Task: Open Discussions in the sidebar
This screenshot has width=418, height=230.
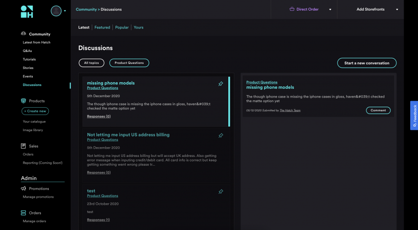Action: coord(32,85)
